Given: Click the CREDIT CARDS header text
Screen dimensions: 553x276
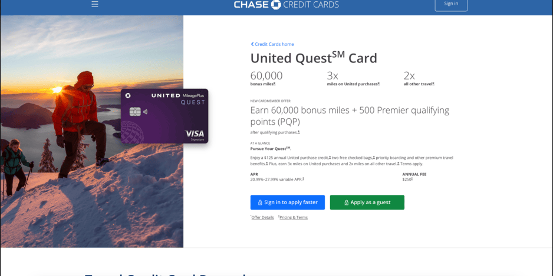Looking at the screenshot, I should (311, 5).
